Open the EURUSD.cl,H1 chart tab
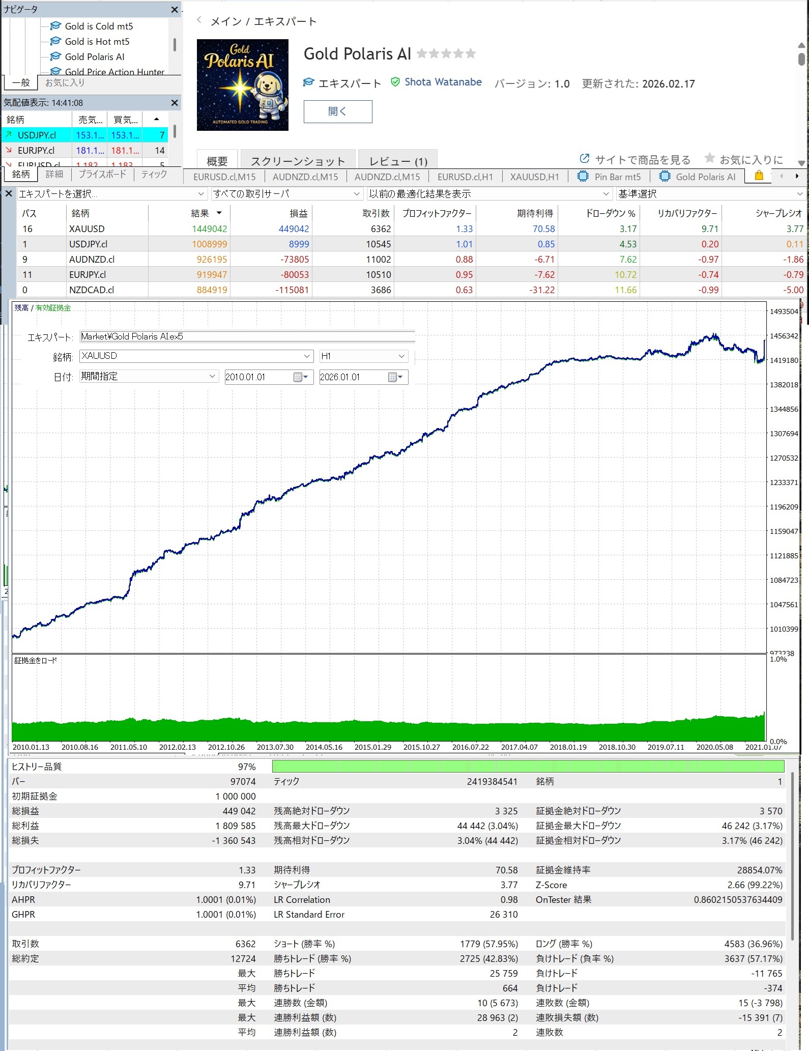This screenshot has height=1051, width=809. click(x=465, y=177)
